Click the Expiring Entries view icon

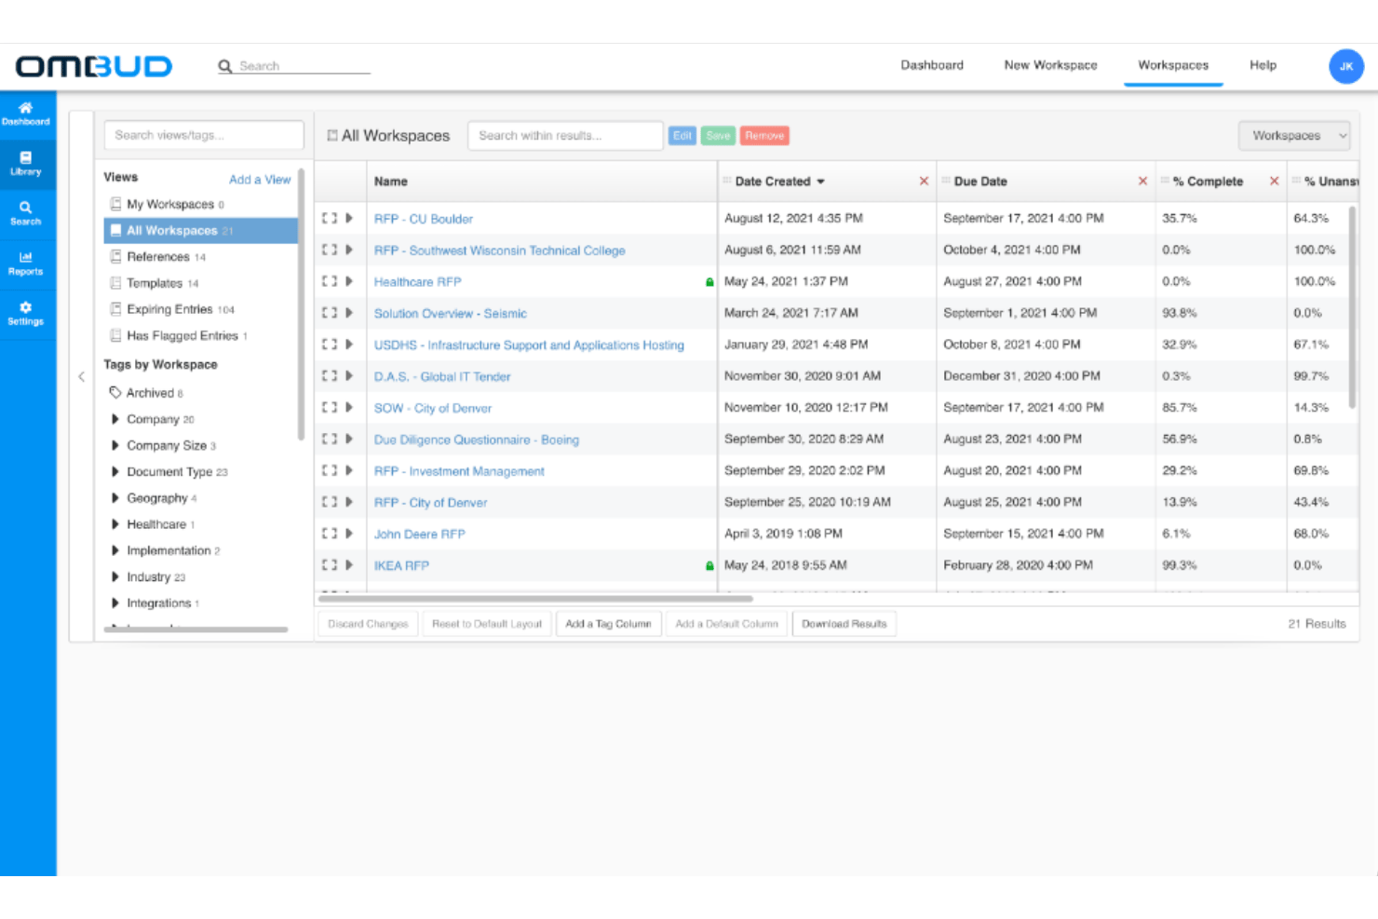point(115,309)
